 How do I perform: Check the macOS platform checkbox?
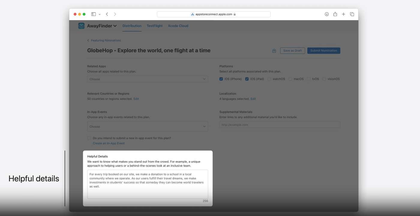click(290, 79)
